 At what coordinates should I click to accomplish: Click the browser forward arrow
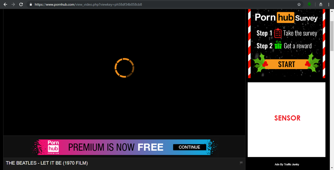pyautogui.click(x=13, y=4)
